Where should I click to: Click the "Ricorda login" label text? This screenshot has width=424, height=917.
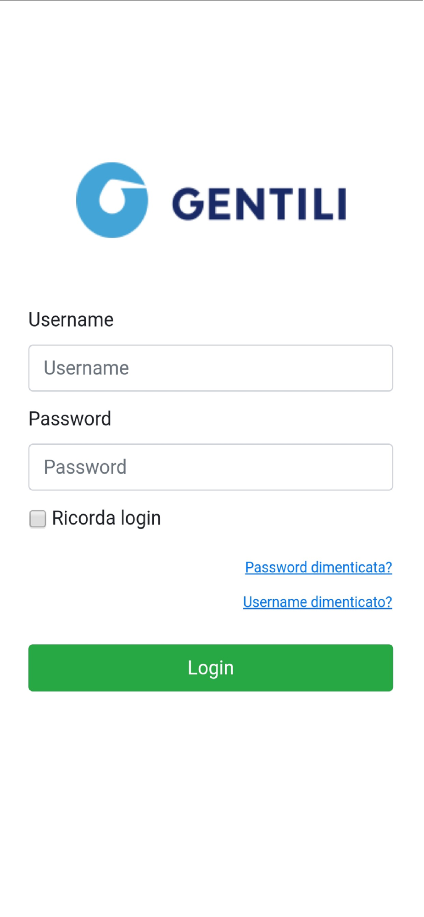106,518
